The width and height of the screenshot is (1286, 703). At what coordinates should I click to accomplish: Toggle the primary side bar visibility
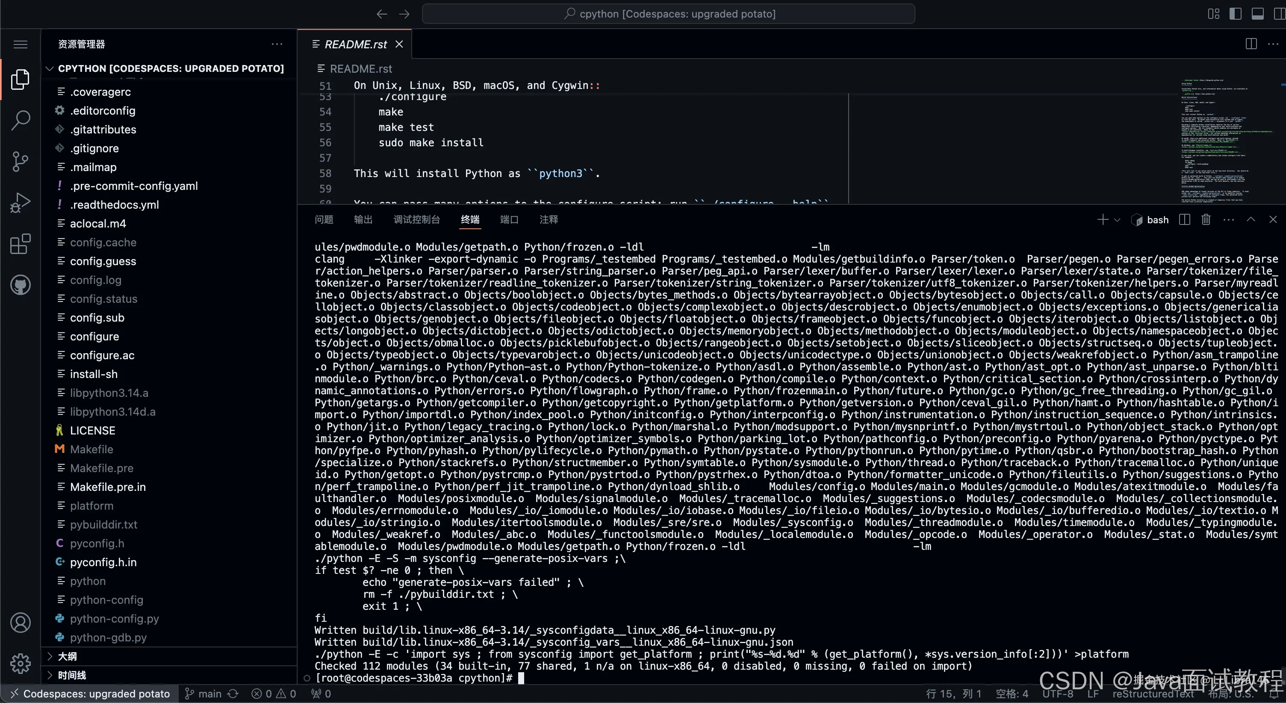click(x=1236, y=14)
